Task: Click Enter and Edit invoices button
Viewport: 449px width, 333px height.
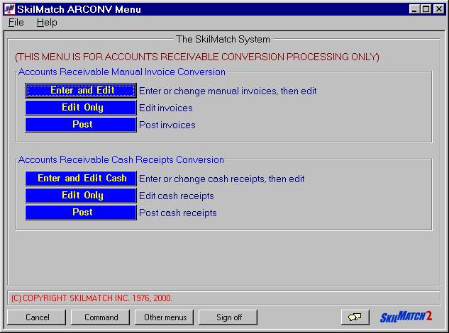Action: point(81,91)
